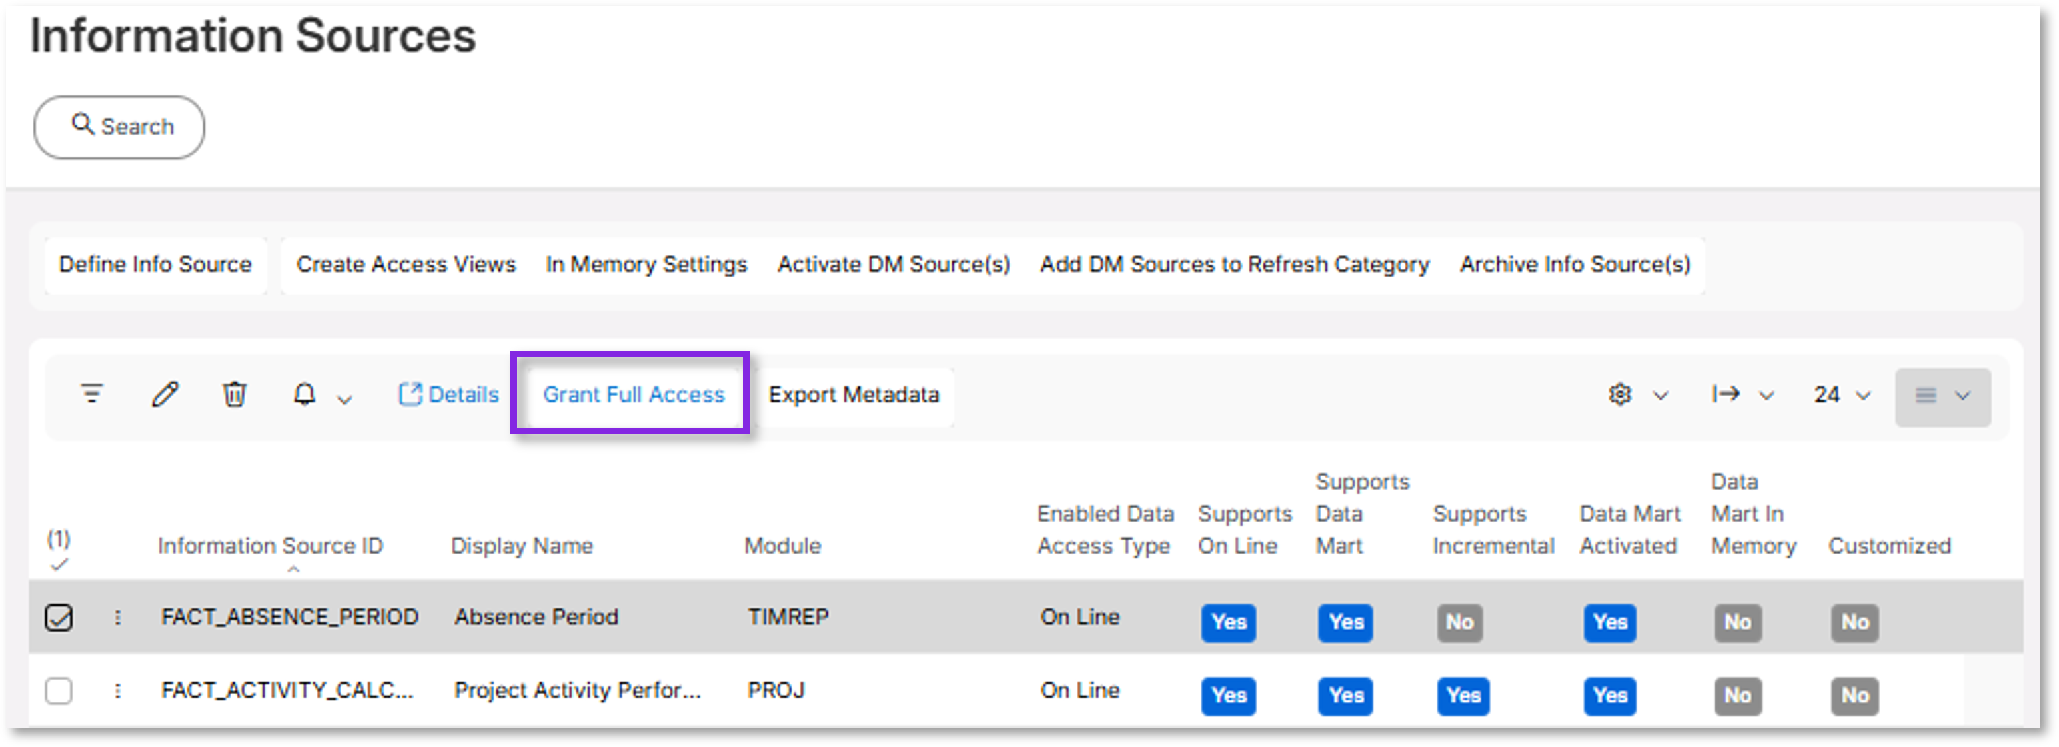2059x747 pixels.
Task: Click the Module column header
Action: (x=782, y=546)
